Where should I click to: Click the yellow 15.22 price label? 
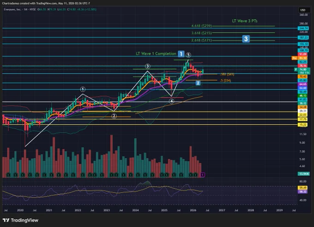coord(303,125)
